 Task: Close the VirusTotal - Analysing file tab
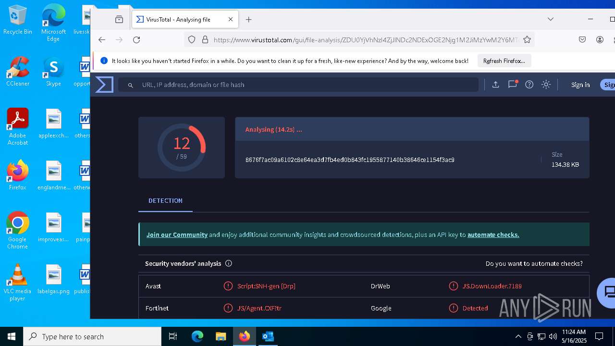231,20
